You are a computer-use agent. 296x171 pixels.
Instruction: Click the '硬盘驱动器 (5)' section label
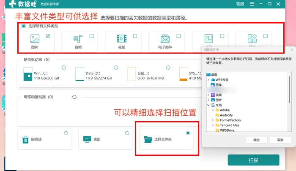[x=36, y=60]
